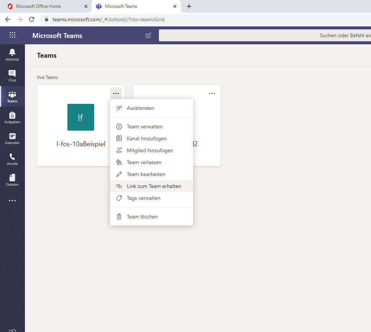Open the l-fos-10aBeispiel team name
The height and width of the screenshot is (332, 371).
pos(81,144)
